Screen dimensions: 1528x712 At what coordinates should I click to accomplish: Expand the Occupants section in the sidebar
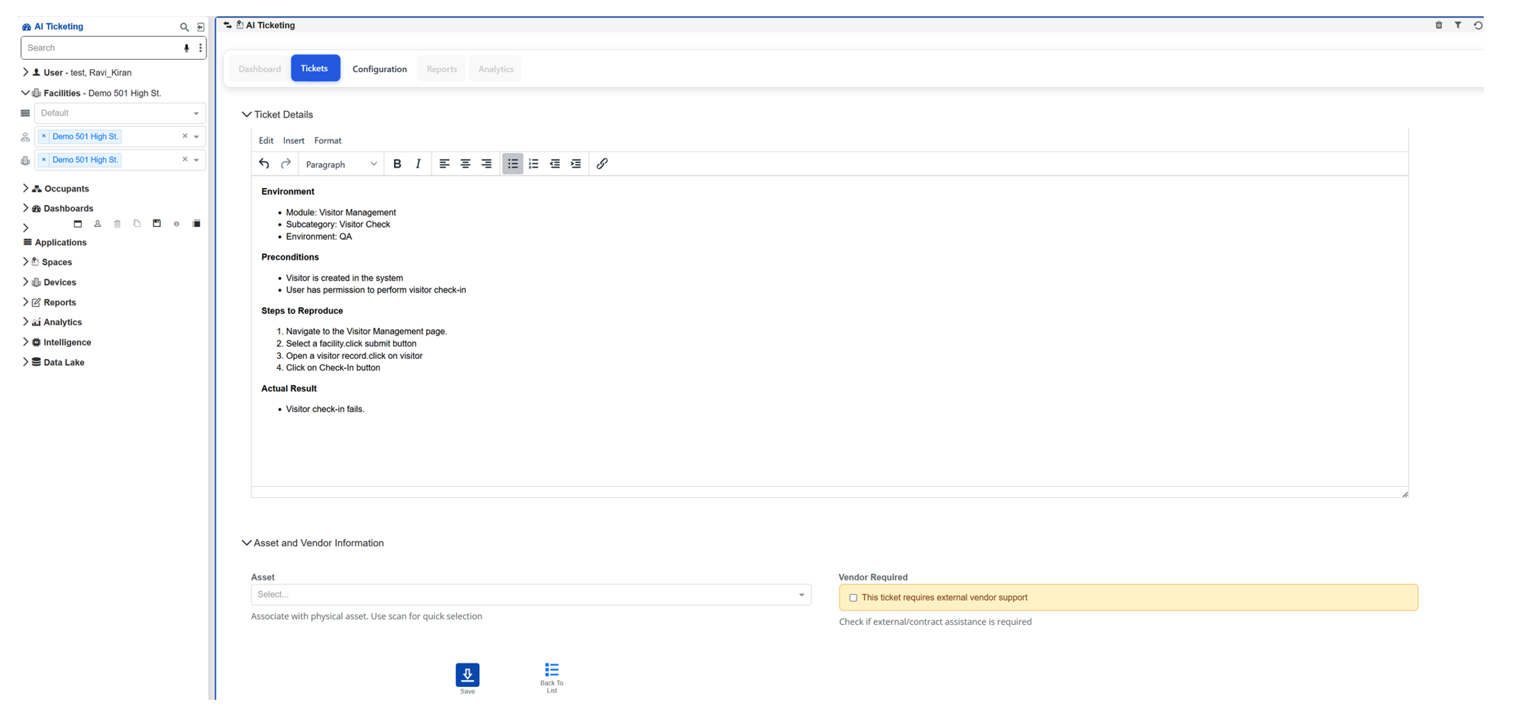(25, 188)
